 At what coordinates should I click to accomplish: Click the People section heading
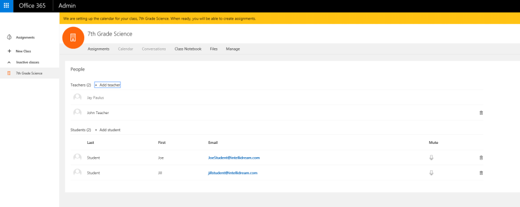tap(77, 69)
